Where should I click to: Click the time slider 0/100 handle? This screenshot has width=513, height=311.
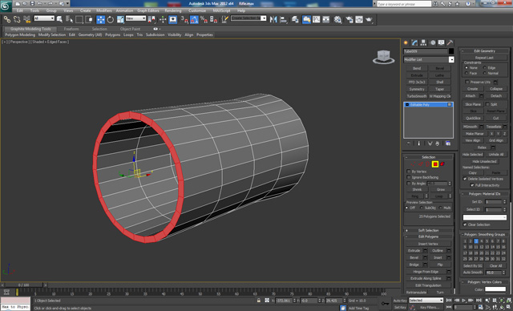pos(23,285)
